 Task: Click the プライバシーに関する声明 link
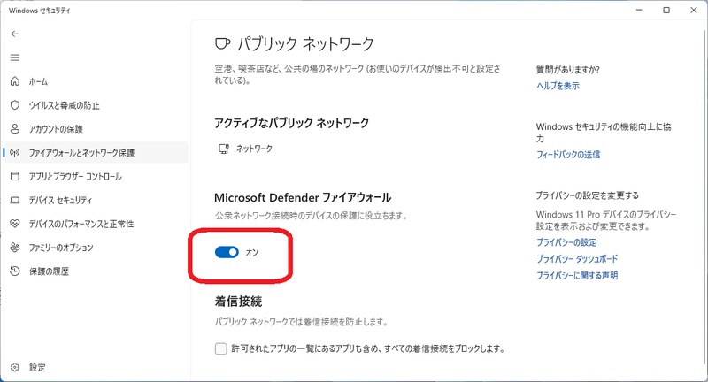577,276
